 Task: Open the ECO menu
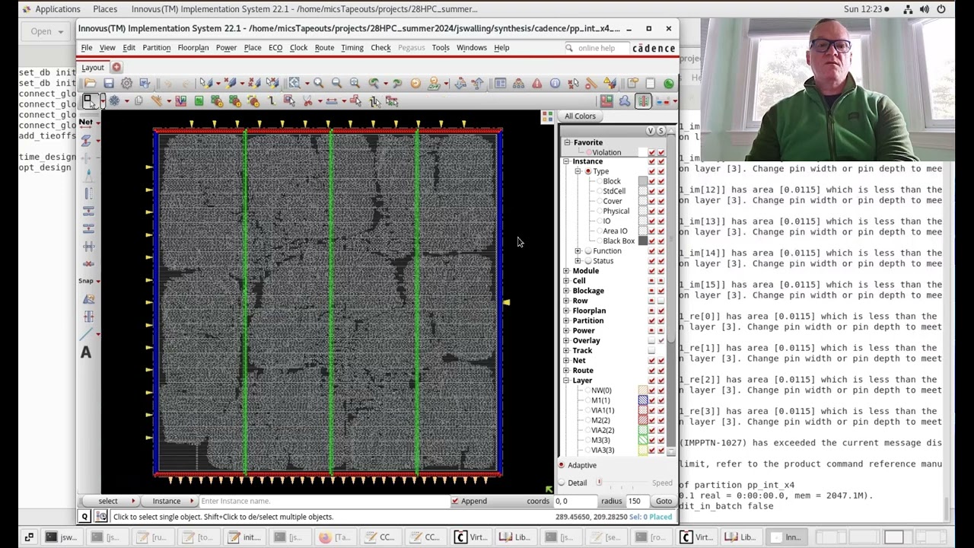tap(275, 47)
